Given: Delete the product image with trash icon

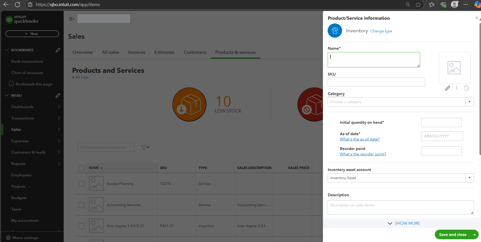Looking at the screenshot, I should pos(467,88).
